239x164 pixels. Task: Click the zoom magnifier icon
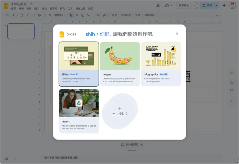pos(50,15)
